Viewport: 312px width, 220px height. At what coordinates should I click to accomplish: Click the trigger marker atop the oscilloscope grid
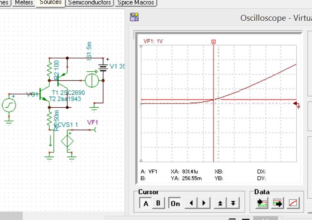click(x=214, y=42)
